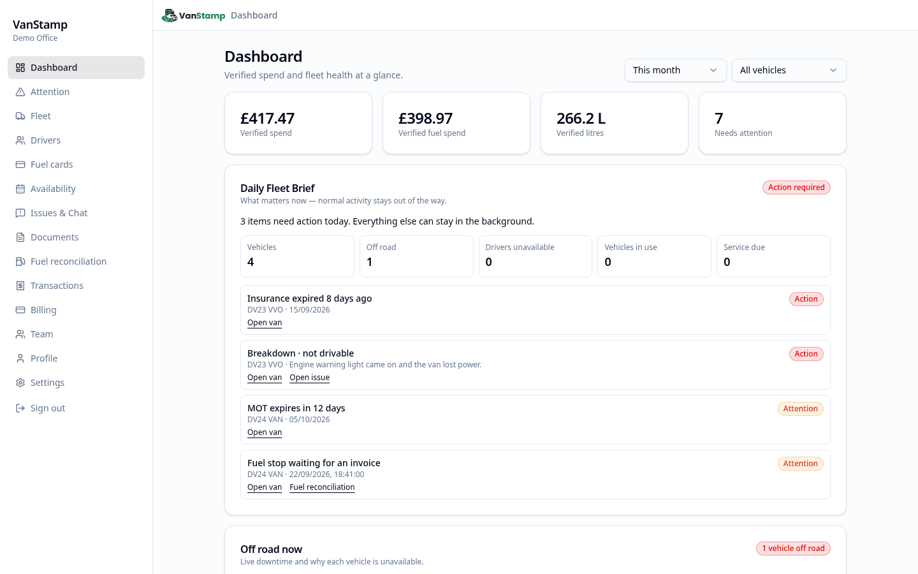918x574 pixels.
Task: Click the Profile person icon
Action: 20,358
